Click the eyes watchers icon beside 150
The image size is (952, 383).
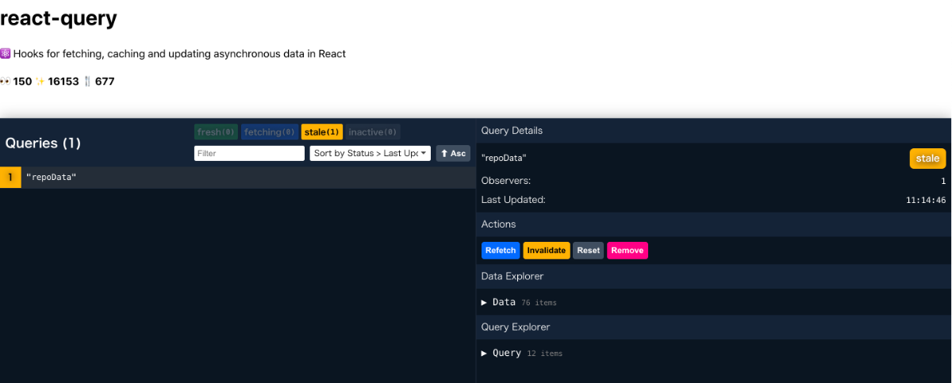pos(6,82)
